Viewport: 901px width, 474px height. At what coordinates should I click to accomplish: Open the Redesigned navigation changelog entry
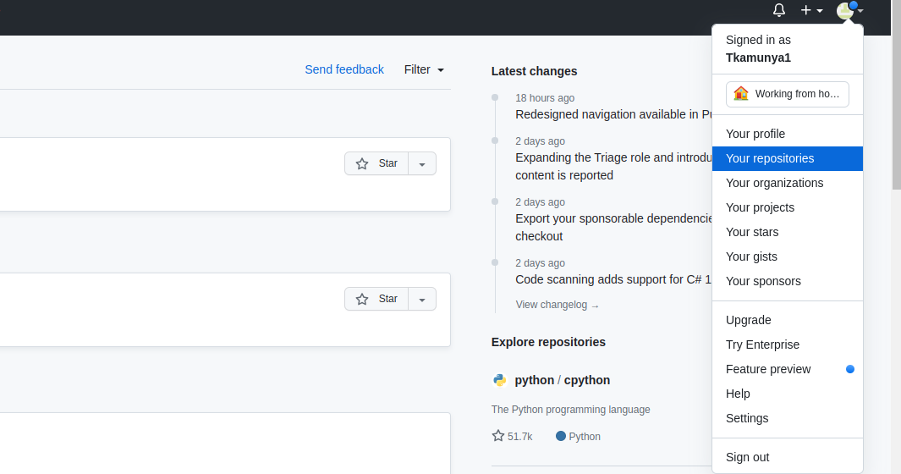tap(613, 114)
